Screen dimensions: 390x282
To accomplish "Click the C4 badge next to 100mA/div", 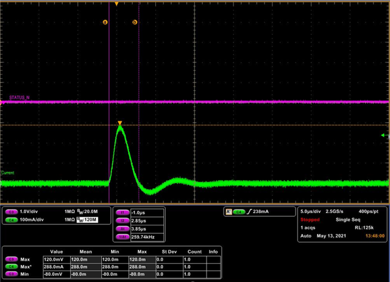I will 11,220.
